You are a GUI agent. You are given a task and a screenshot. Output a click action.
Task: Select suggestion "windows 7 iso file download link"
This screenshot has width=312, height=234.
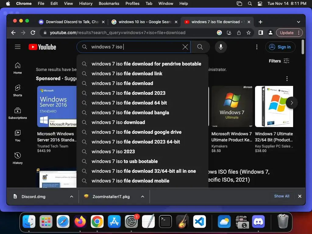142,74
